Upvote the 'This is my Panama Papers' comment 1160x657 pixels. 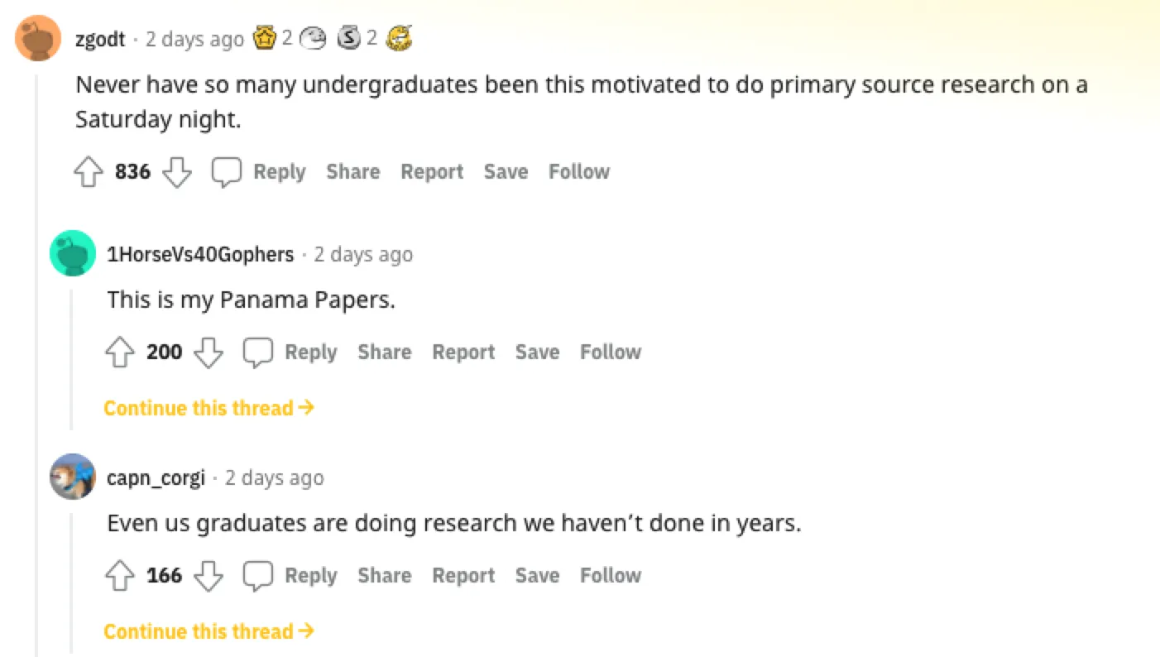tap(119, 352)
